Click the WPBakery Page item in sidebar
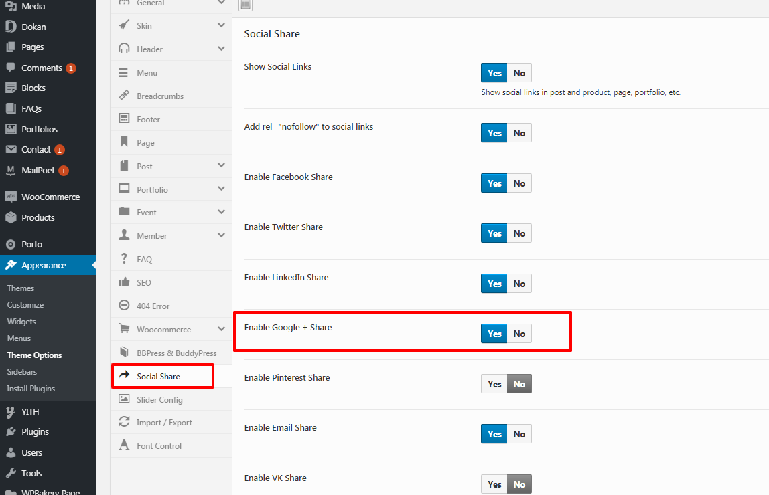 pos(48,491)
